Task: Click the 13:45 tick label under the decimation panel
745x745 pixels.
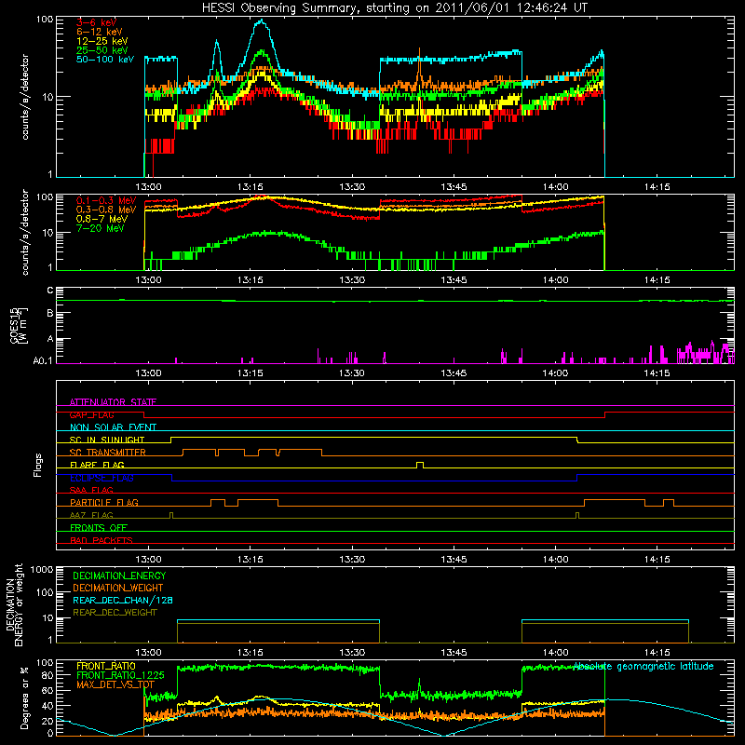Action: [454, 653]
